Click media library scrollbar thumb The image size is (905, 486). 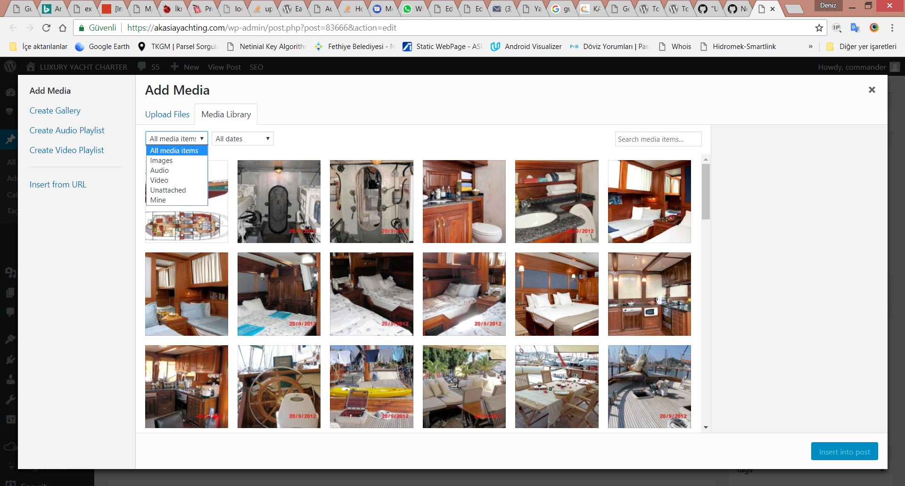[x=706, y=192]
